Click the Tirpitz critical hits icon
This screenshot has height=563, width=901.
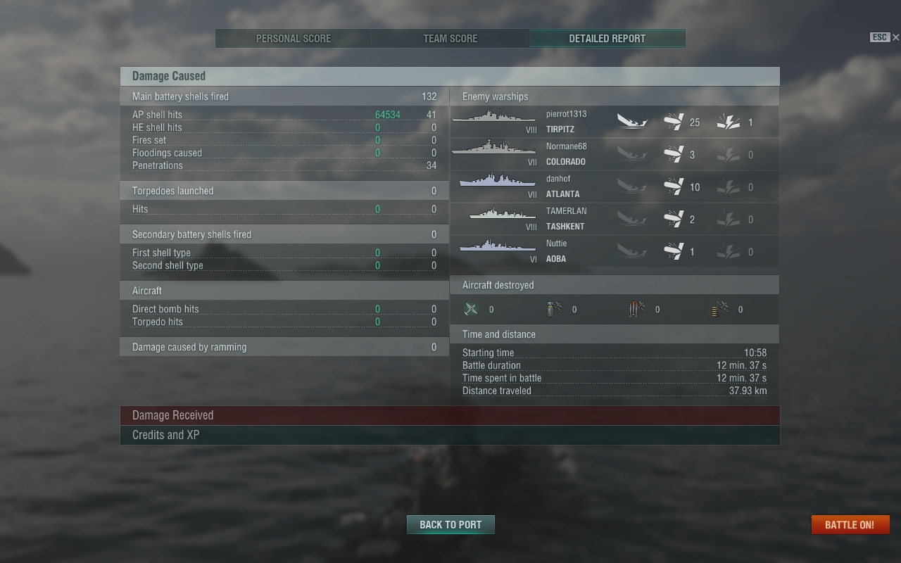[729, 122]
